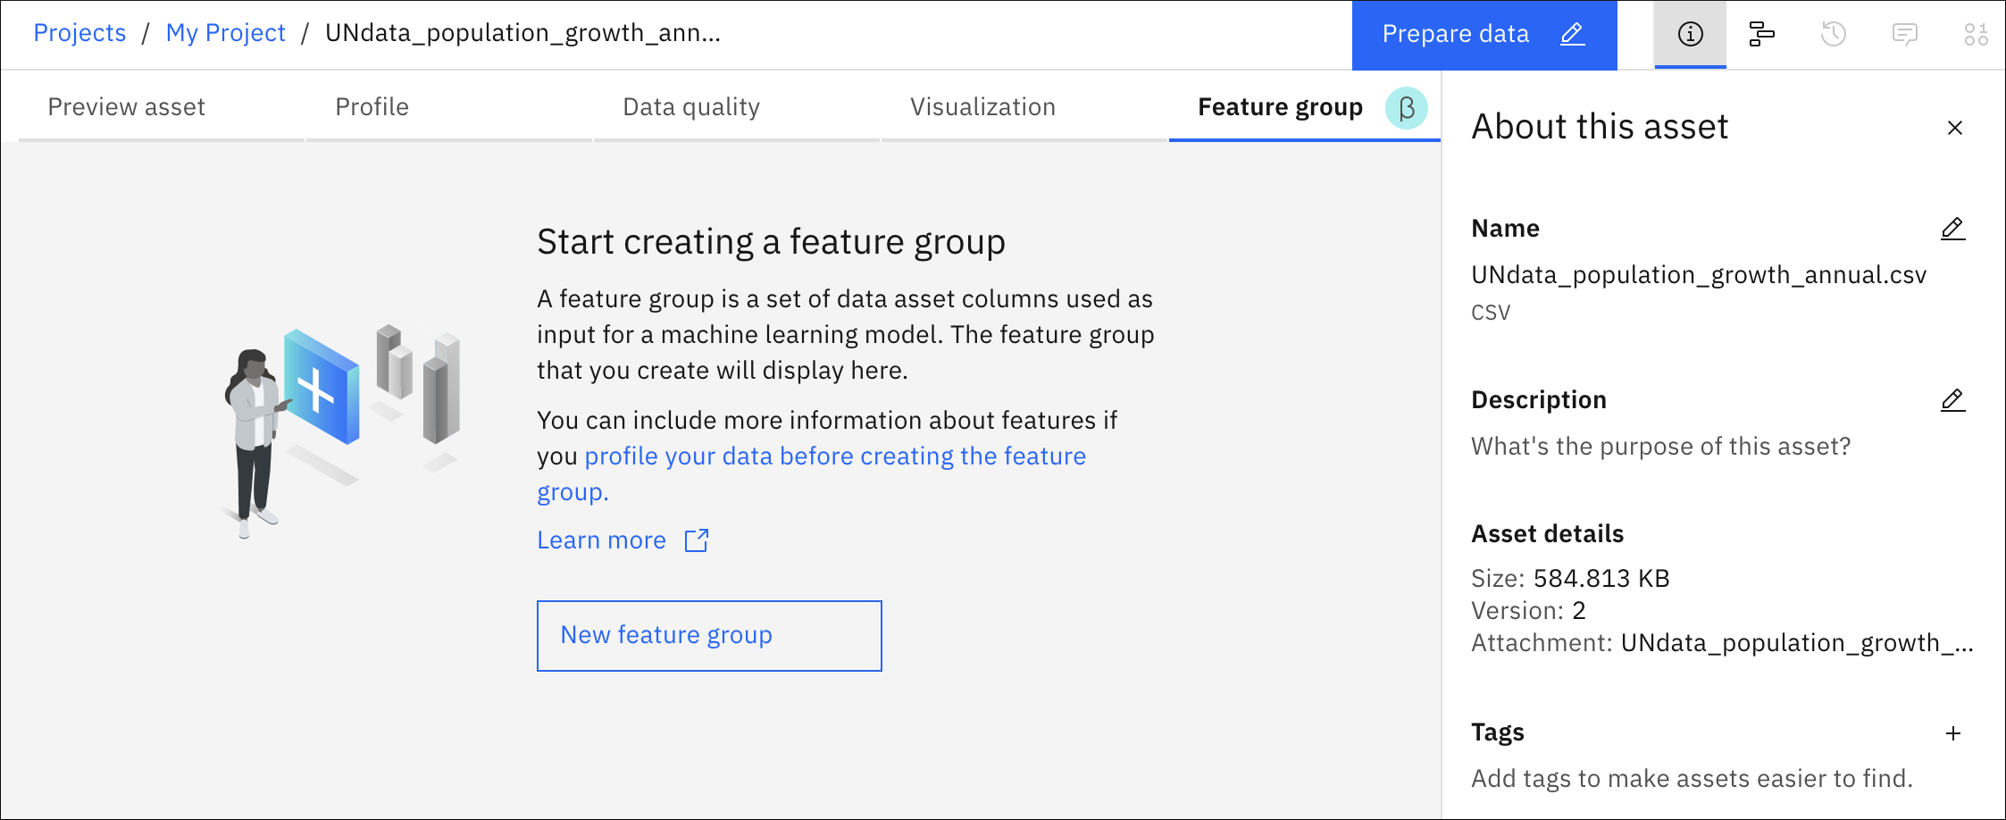Screen dimensions: 2006x820
Task: Click the external link icon beside Learn more
Action: (x=697, y=540)
